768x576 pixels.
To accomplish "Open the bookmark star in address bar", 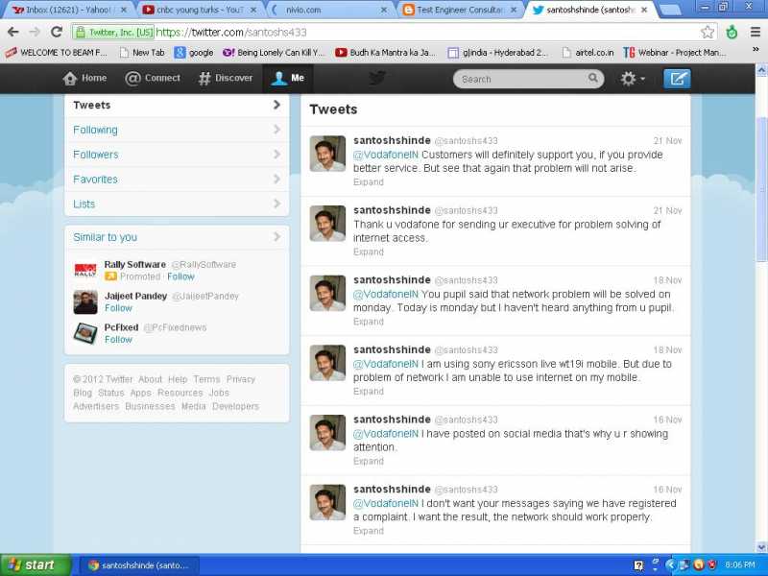I will coord(708,30).
